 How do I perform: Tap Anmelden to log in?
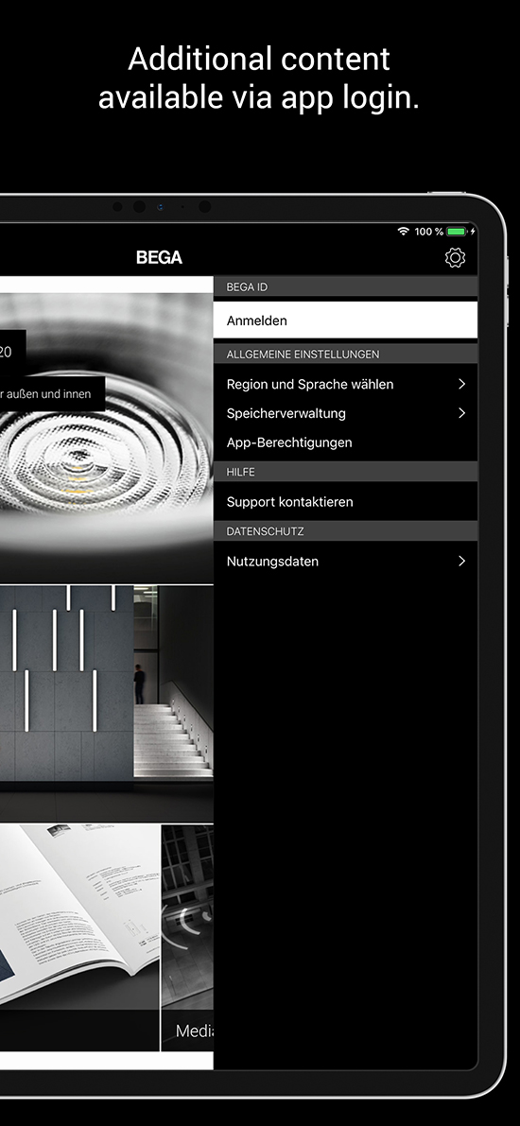(345, 320)
